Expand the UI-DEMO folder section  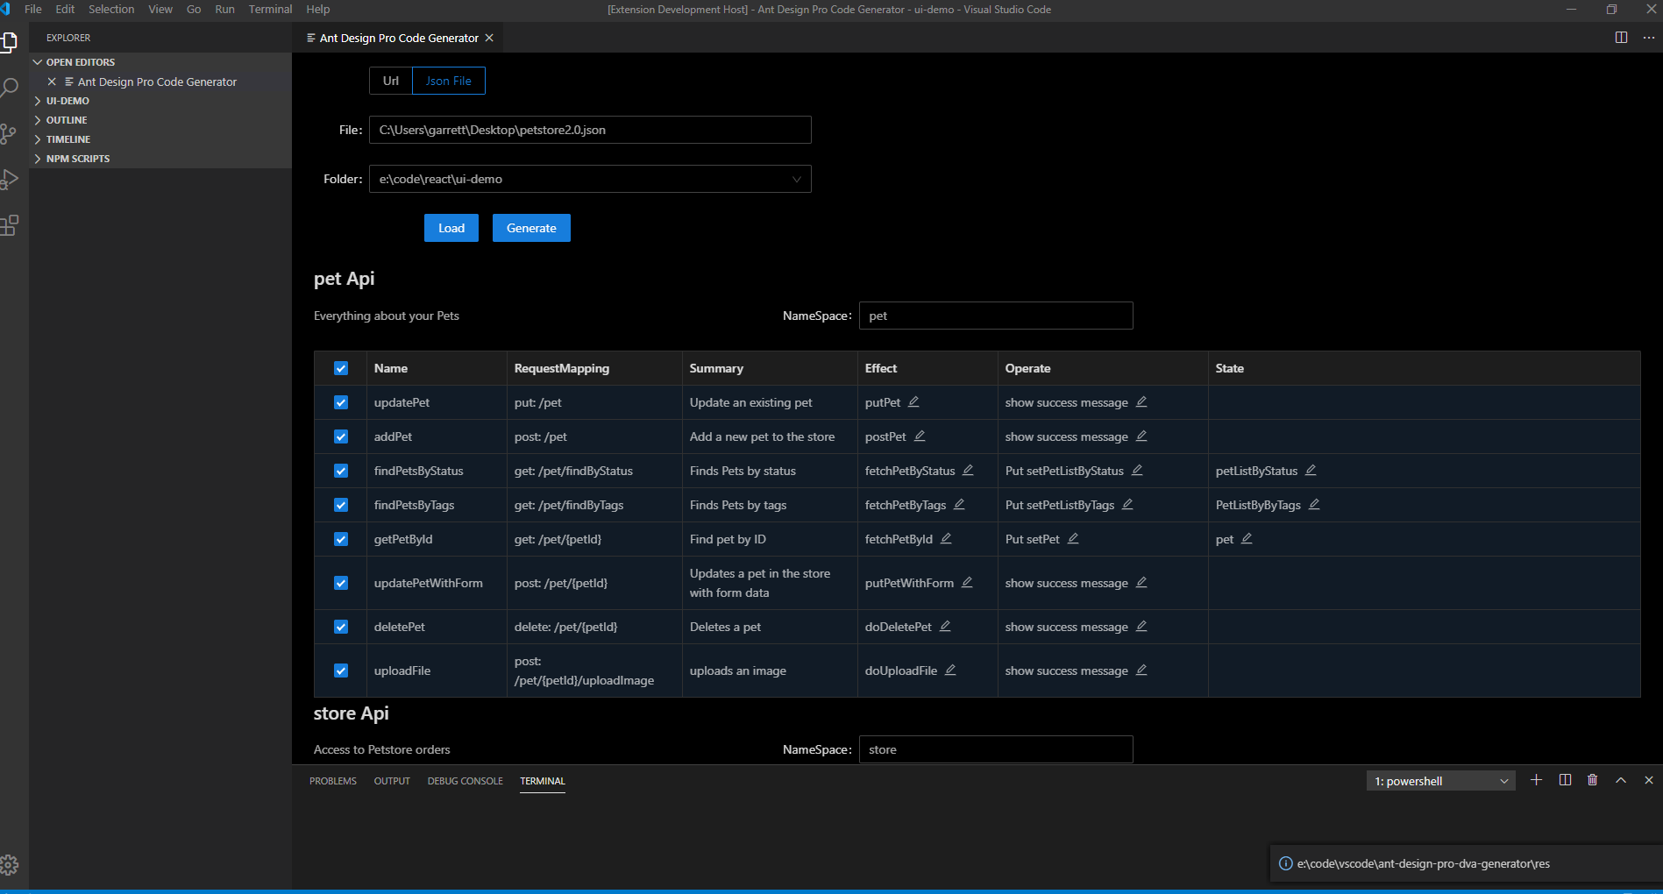(x=160, y=101)
